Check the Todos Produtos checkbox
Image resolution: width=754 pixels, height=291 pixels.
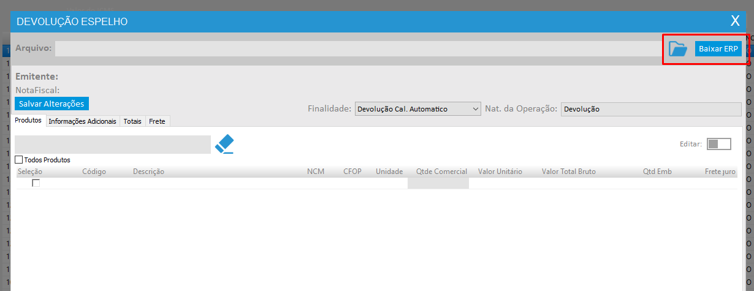[x=19, y=160]
